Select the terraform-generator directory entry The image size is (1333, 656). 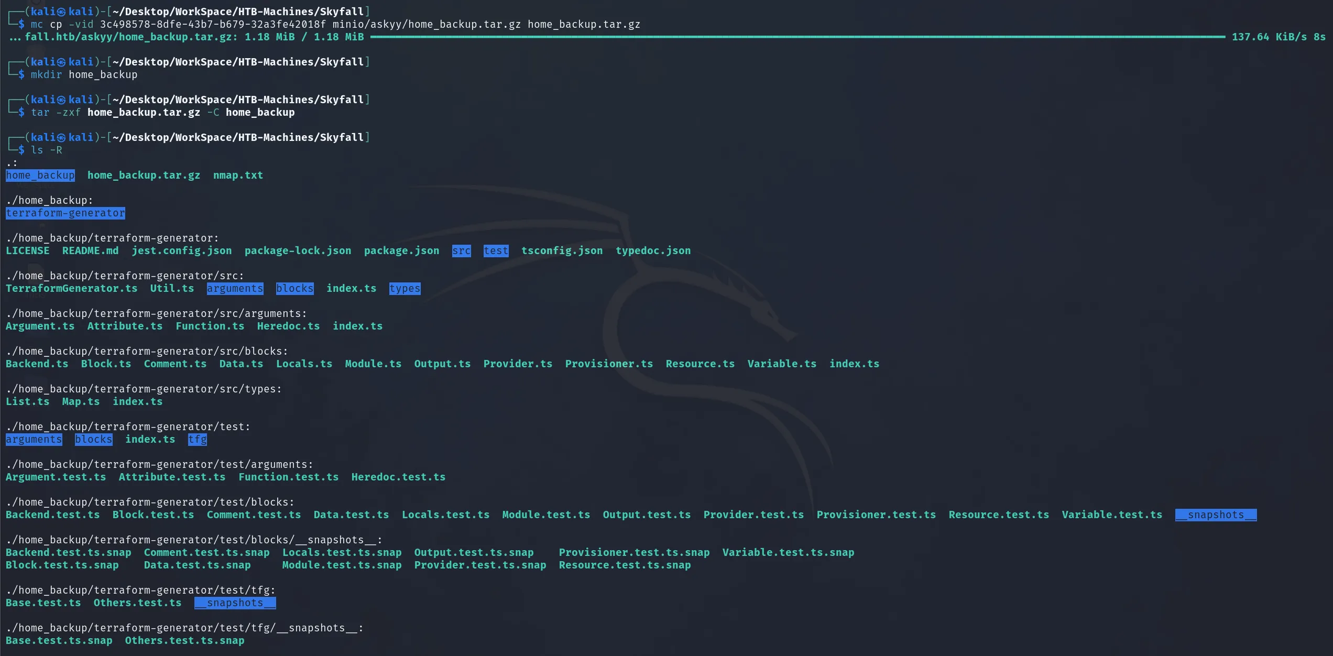click(65, 213)
